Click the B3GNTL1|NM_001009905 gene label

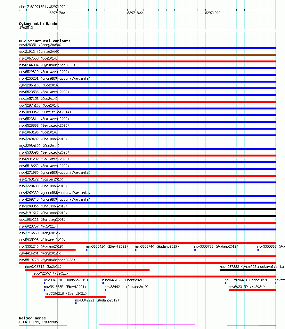38,322
